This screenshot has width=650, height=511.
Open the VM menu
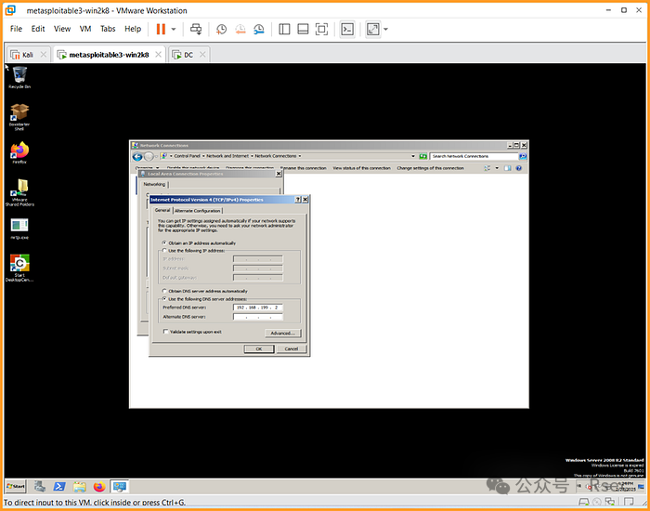[x=85, y=29]
